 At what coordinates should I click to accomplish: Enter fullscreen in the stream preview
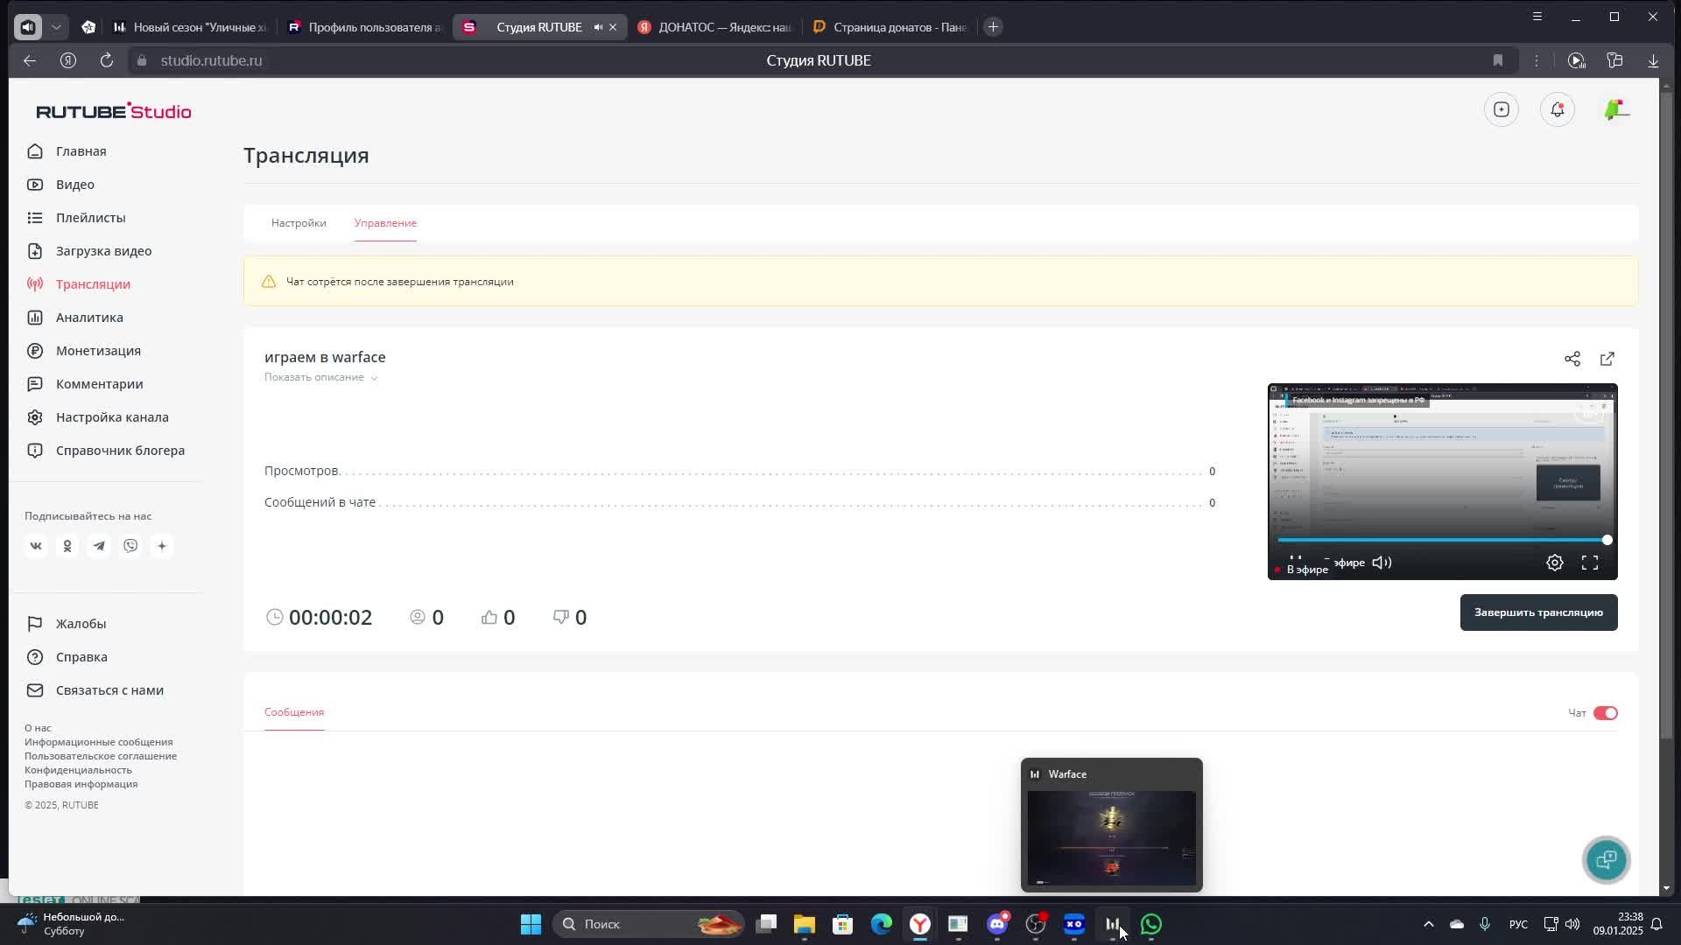(1589, 563)
